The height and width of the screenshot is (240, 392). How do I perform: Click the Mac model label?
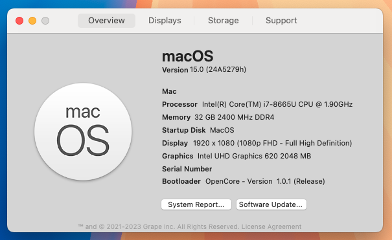pyautogui.click(x=169, y=91)
